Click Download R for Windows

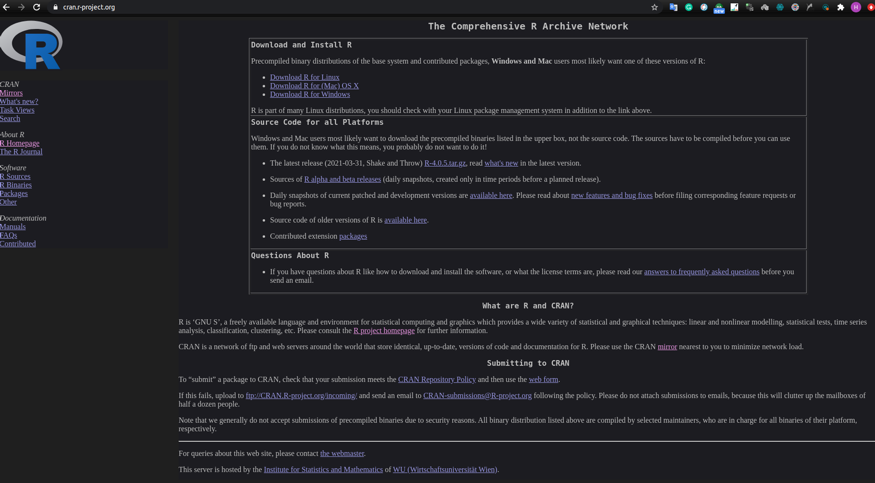[310, 94]
